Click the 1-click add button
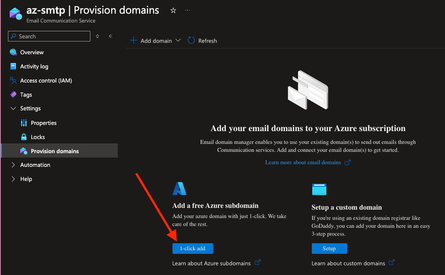The image size is (445, 275). pos(193,248)
